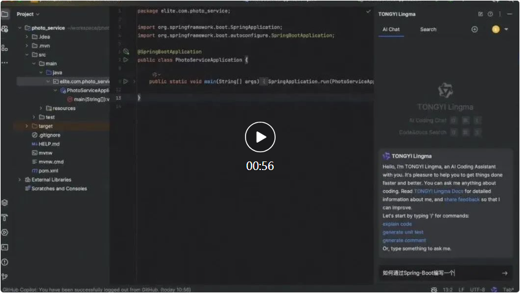Click the explain code command link
This screenshot has width=520, height=293.
click(x=397, y=224)
